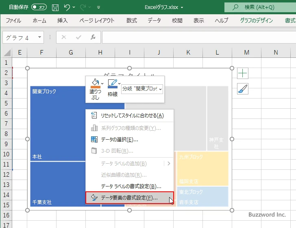This screenshot has height=228, width=296.
Task: Click in the search box 検索 (Alt+Q)
Action: click(260, 7)
